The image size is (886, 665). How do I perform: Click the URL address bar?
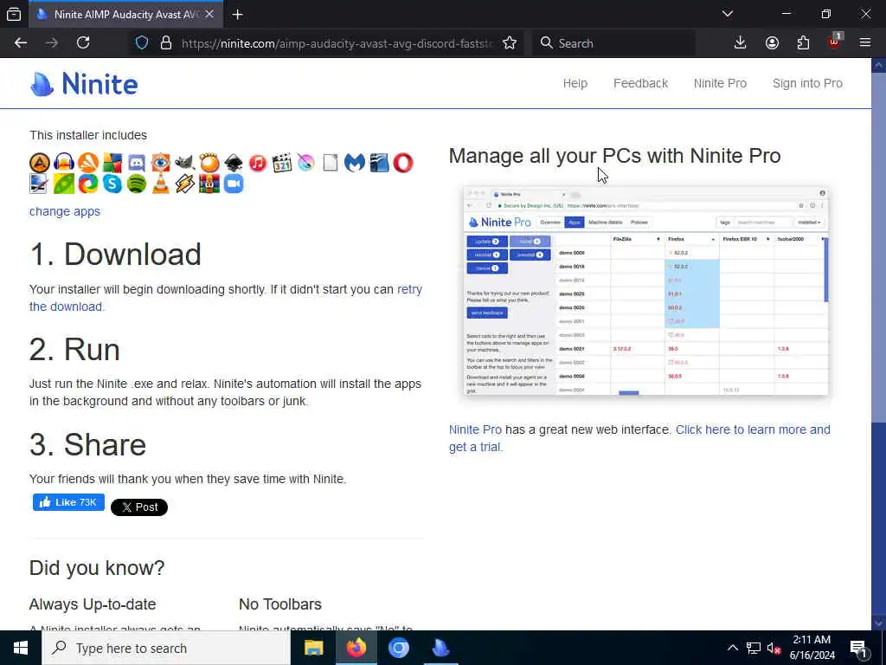(337, 43)
